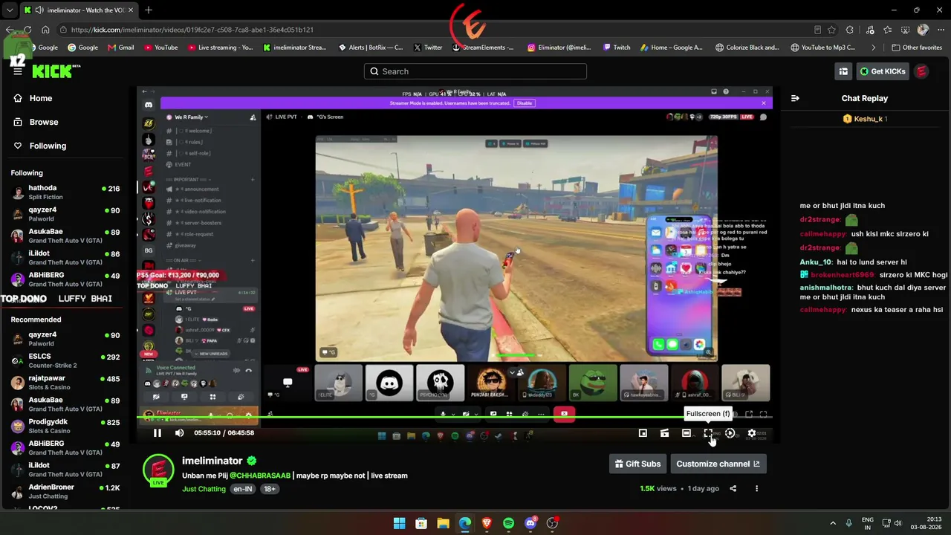
Task: Show more bookmarks with the overflow chevron
Action: pyautogui.click(x=874, y=48)
